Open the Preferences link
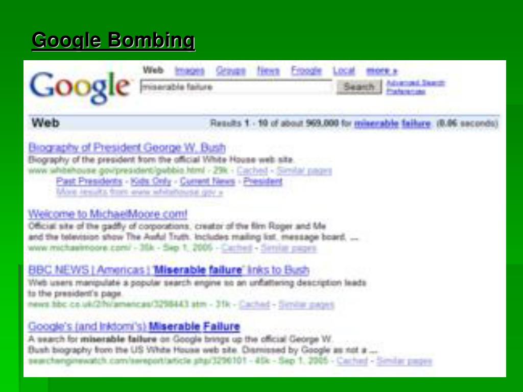 point(406,91)
